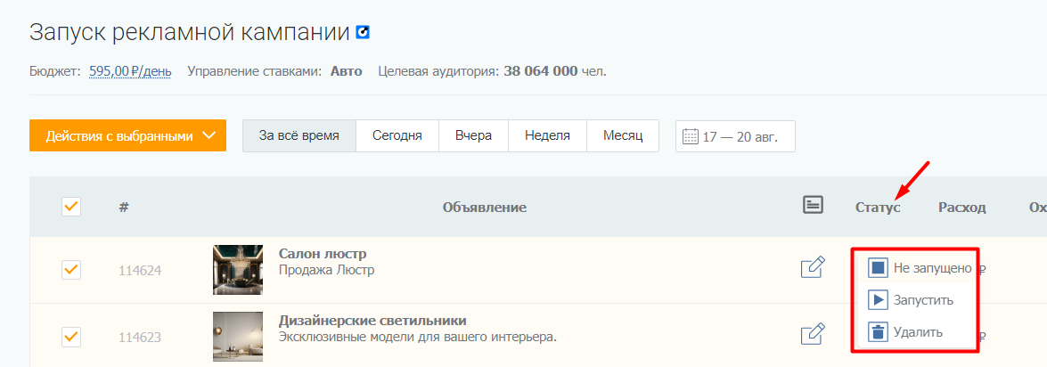The height and width of the screenshot is (367, 1047).
Task: Uncheck the checkbox for ad 114623
Action: (71, 337)
